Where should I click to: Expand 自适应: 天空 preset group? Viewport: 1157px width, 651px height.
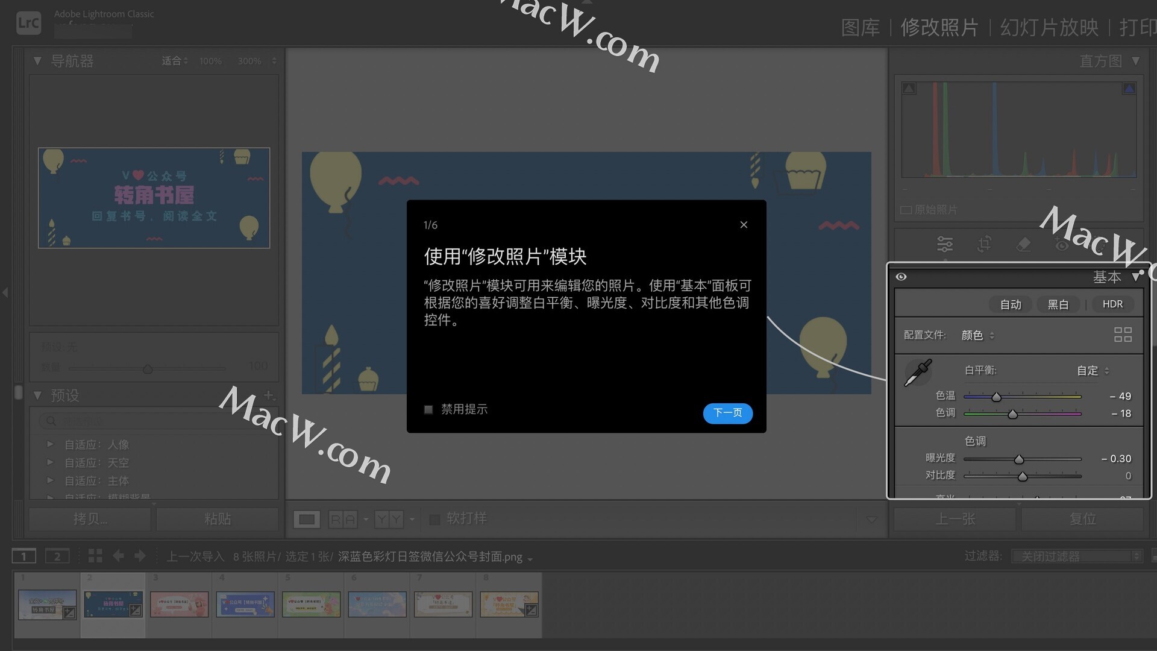pos(51,462)
